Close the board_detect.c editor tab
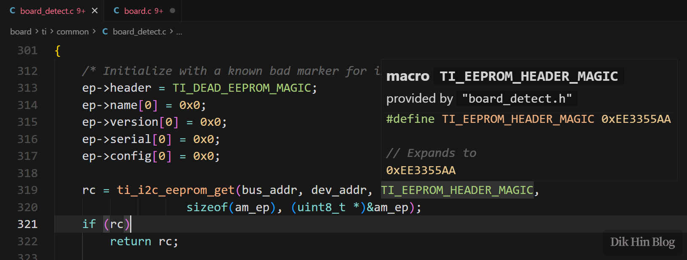Image resolution: width=687 pixels, height=260 pixels. click(x=95, y=11)
